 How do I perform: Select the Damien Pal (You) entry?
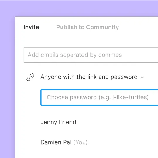(x=64, y=142)
